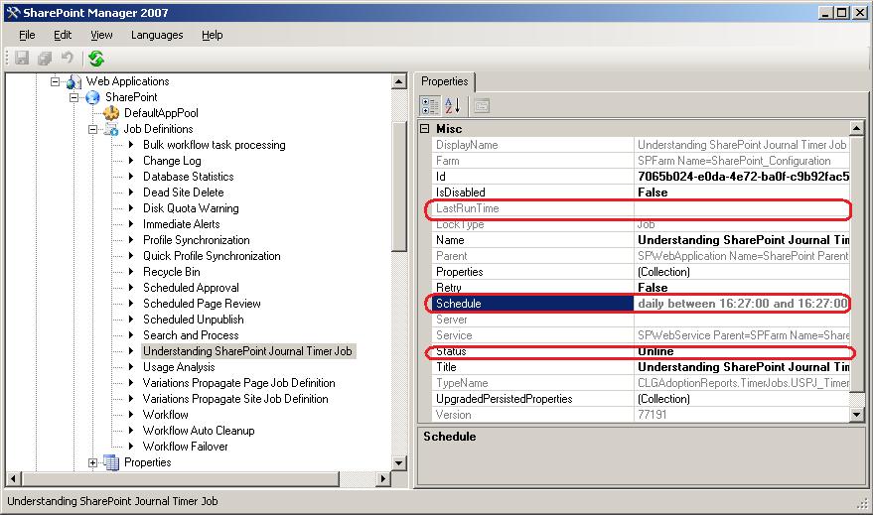
Task: Click the Schedule property value field
Action: click(742, 304)
